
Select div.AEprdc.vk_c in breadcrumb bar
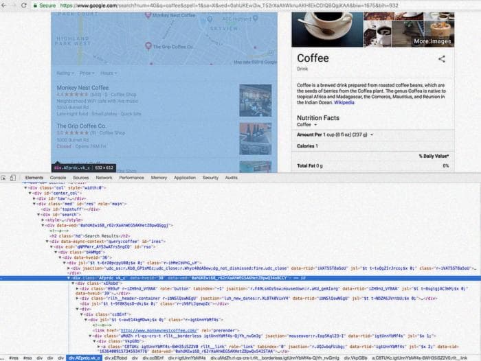pos(84,358)
